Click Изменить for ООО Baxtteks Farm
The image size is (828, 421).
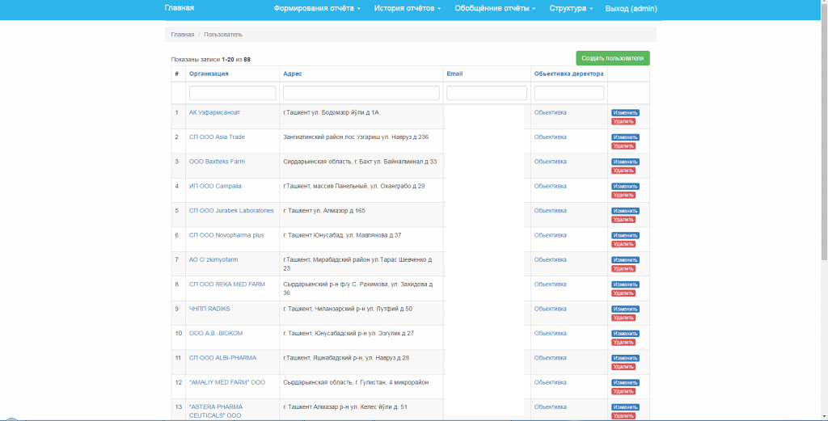[x=625, y=162]
